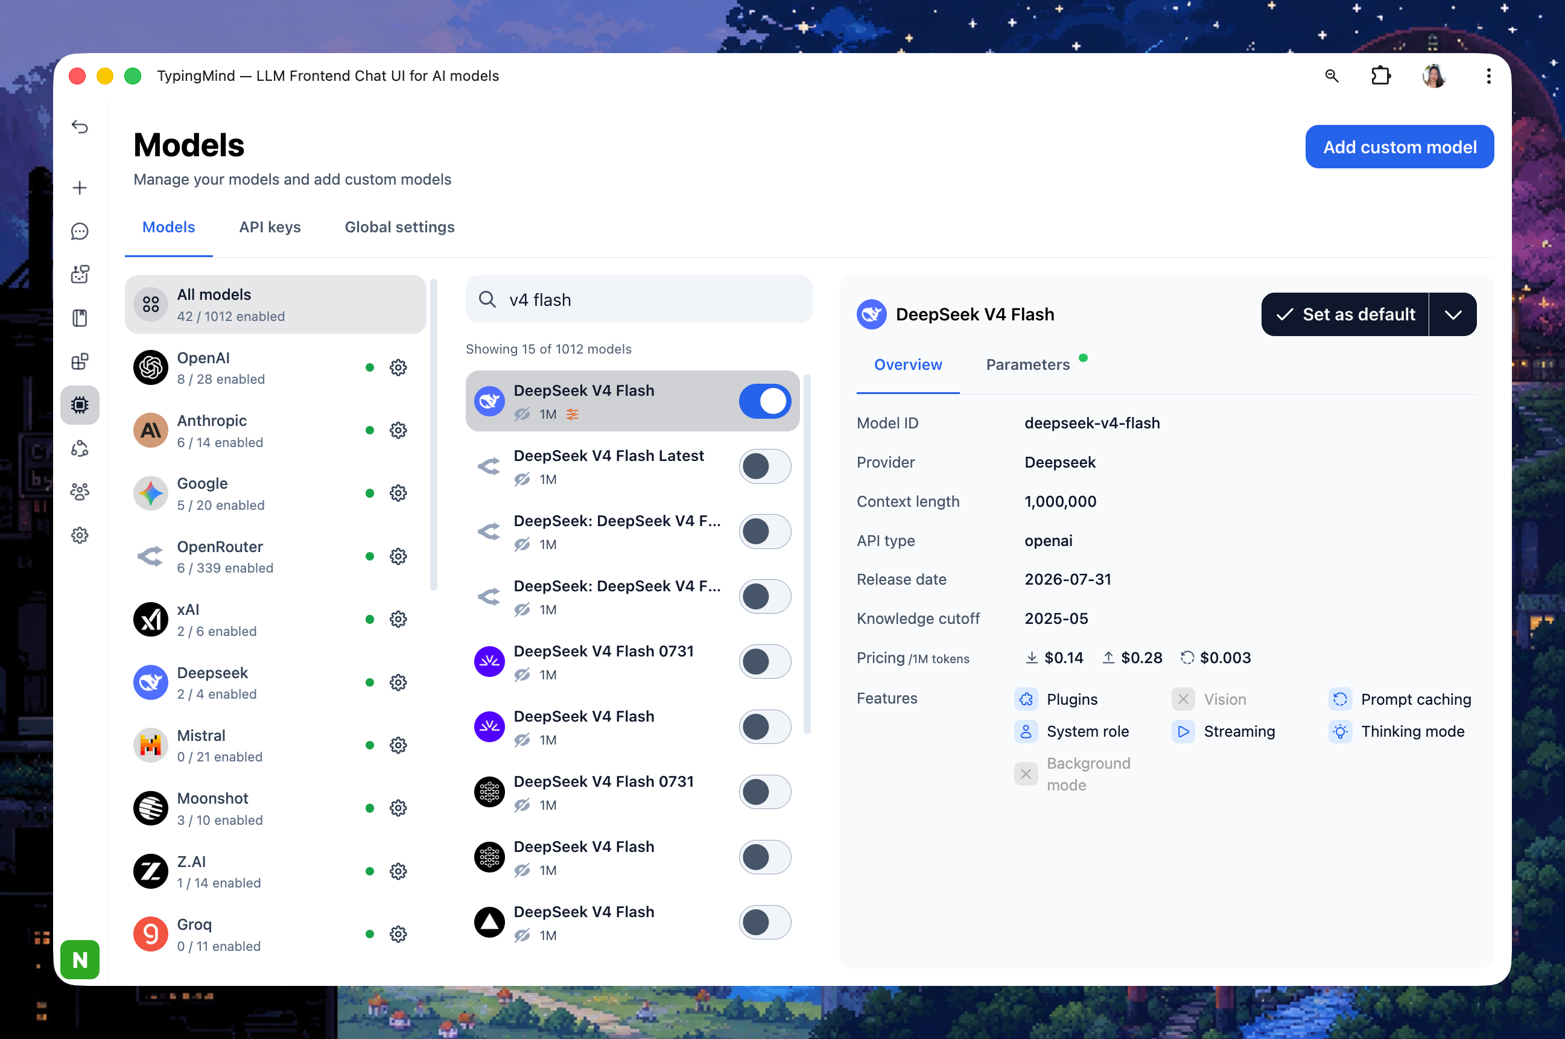The image size is (1565, 1039).
Task: Open the settings gear in left sidebar
Action: click(x=80, y=535)
